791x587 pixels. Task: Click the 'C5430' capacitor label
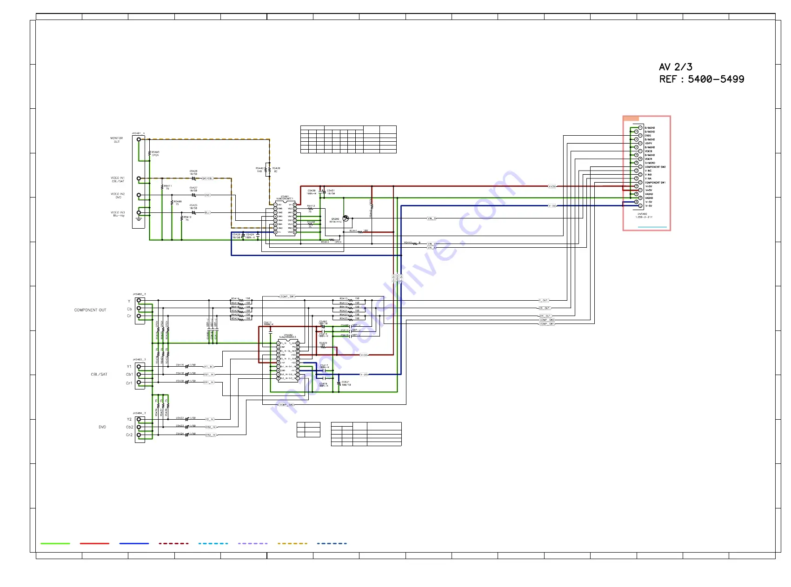(312, 191)
